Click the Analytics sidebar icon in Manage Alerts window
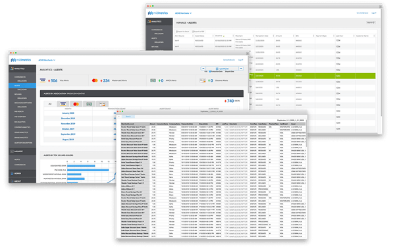 [x=149, y=22]
